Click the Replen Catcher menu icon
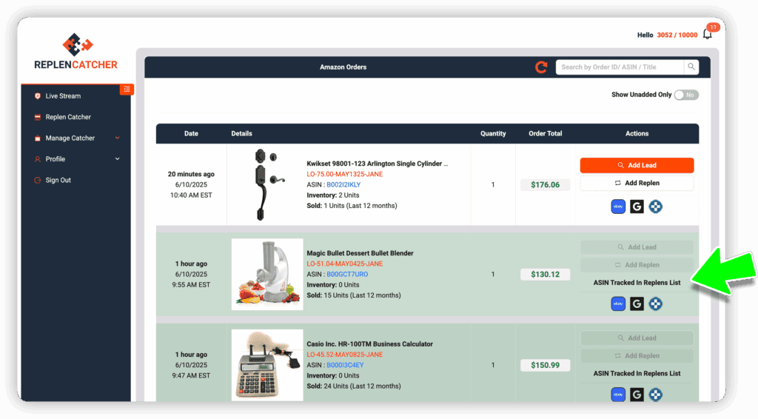 point(38,117)
